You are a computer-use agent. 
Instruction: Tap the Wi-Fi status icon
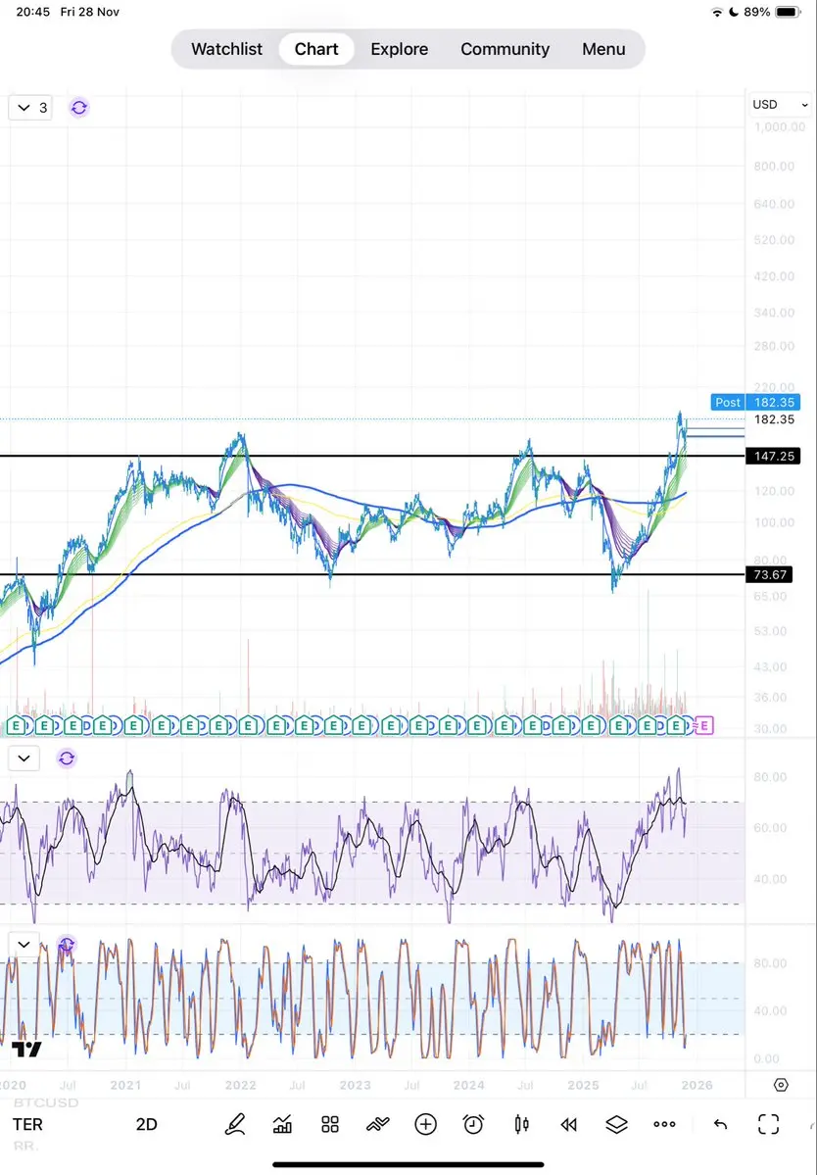tap(717, 12)
